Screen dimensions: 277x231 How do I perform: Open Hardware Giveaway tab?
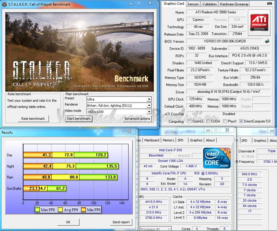pyautogui.click(x=234, y=4)
